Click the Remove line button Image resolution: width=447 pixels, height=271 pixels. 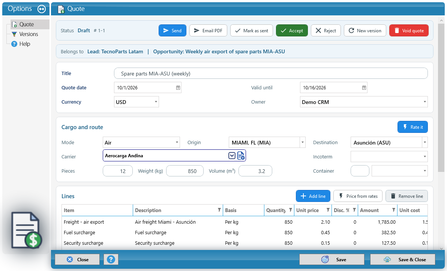tap(406, 196)
